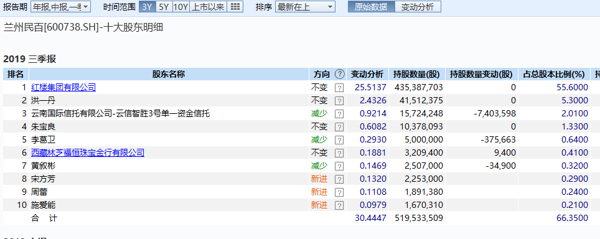Viewport: 600px width, 239px height.
Task: Click the question icon in 施爱能 row
Action: [x=339, y=205]
